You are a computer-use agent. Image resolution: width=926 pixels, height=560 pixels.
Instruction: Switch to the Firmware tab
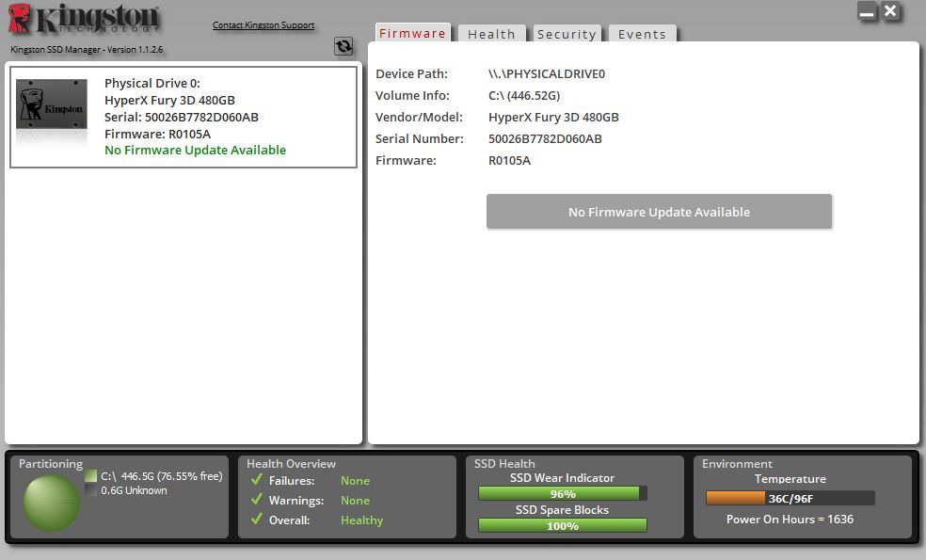click(412, 33)
